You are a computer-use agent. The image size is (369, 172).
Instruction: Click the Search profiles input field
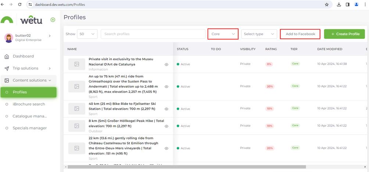[153, 34]
